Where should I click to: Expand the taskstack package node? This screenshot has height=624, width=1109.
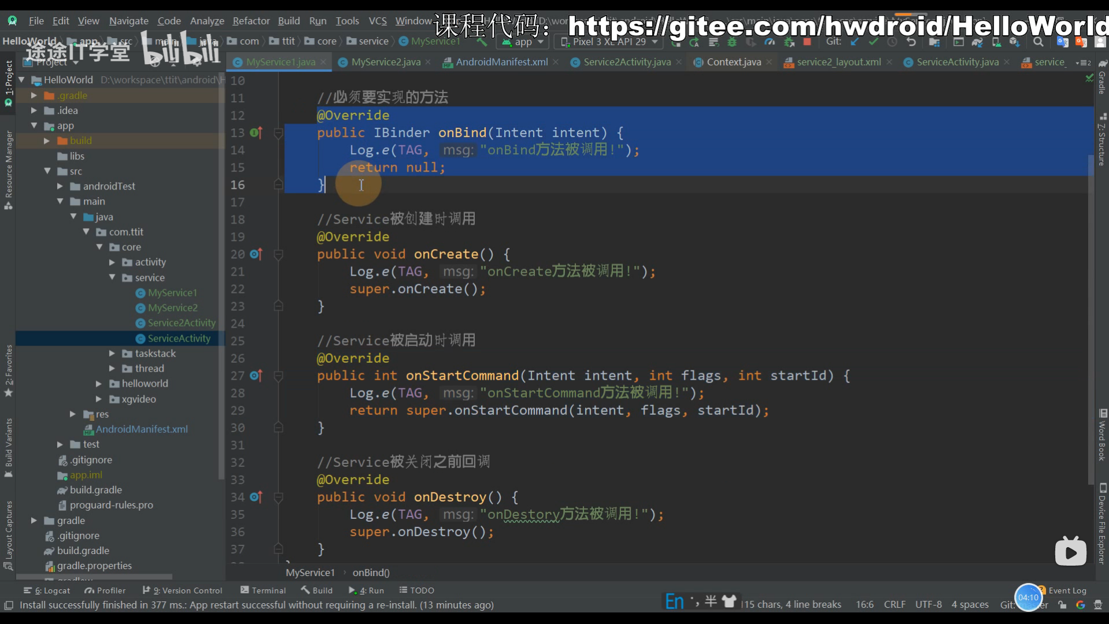pos(112,354)
